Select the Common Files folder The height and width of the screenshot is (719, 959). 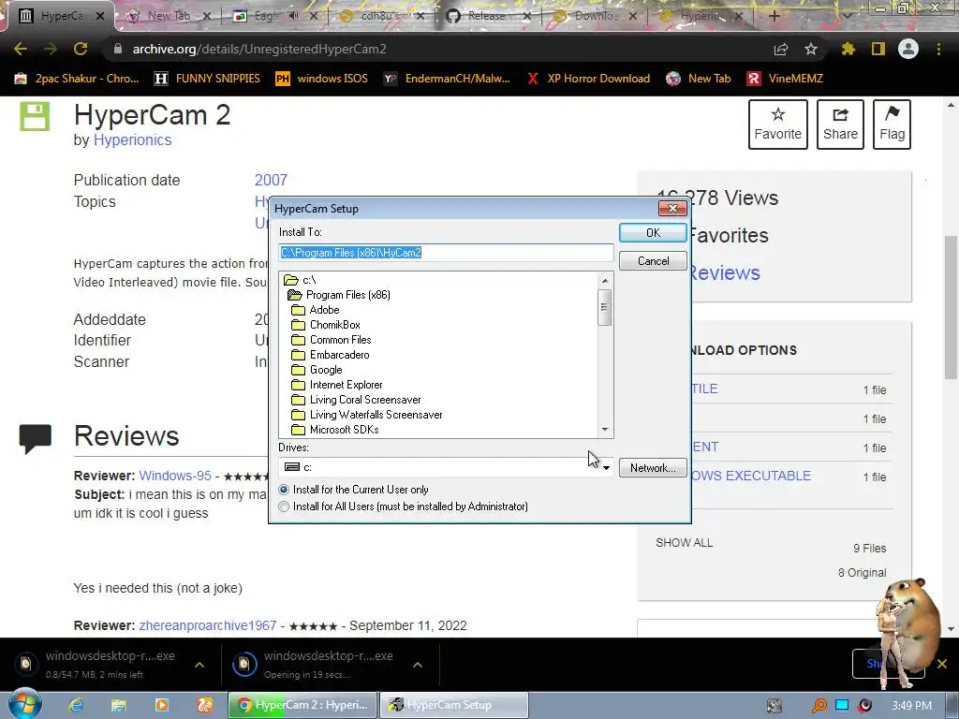pos(332,340)
